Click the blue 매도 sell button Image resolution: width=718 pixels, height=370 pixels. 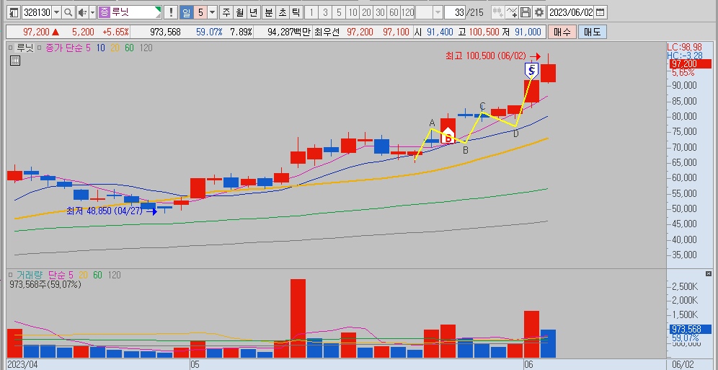click(x=592, y=32)
